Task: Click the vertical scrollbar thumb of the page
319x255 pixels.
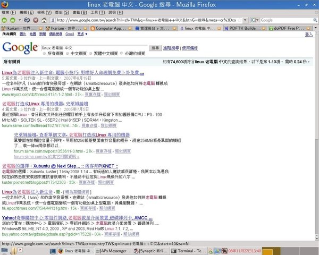Action: coord(316,186)
